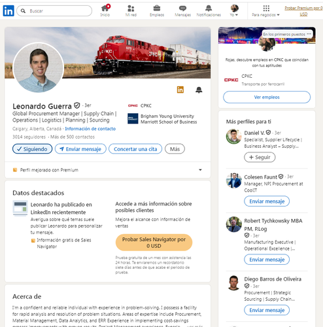Expand the Perfil mejorado con Premium section

tap(107, 170)
